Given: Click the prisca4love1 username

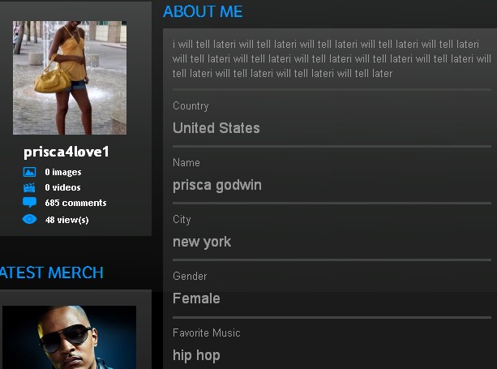Looking at the screenshot, I should (66, 152).
